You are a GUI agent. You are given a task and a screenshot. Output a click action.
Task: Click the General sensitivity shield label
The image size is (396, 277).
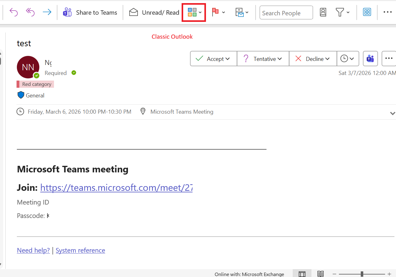point(31,96)
